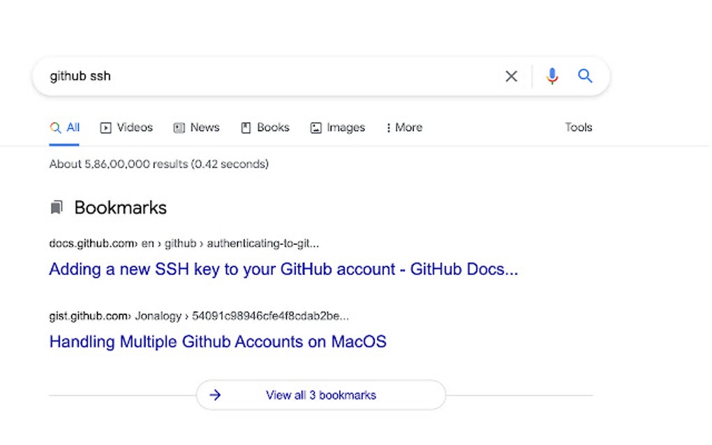This screenshot has width=712, height=445.
Task: Click the Books filter icon
Action: (246, 128)
